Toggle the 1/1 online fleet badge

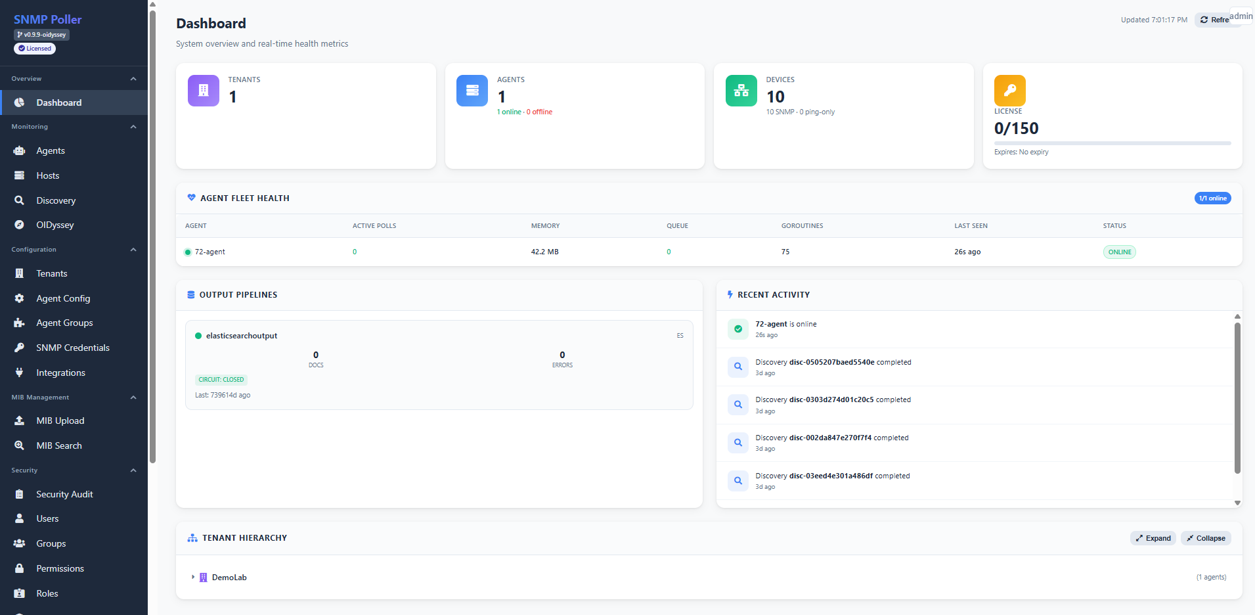[x=1212, y=198]
